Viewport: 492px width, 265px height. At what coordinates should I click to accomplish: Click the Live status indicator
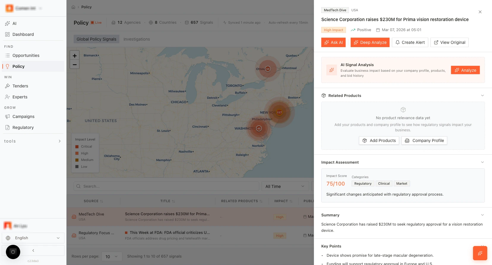point(96,23)
